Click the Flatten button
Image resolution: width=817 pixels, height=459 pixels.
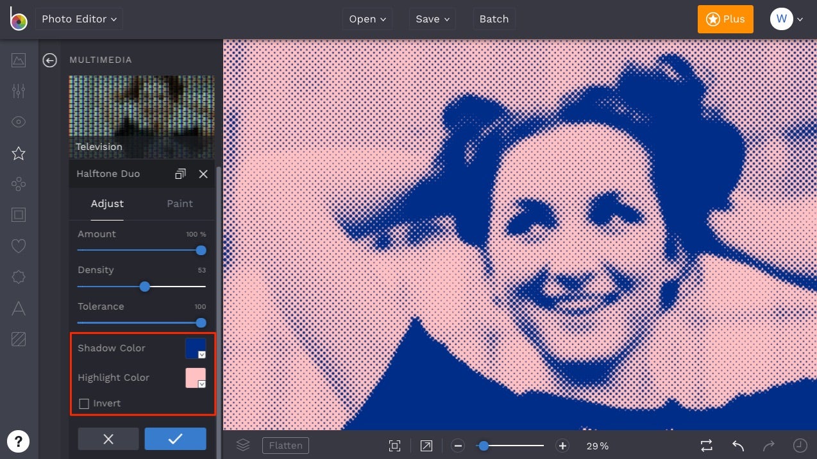285,445
